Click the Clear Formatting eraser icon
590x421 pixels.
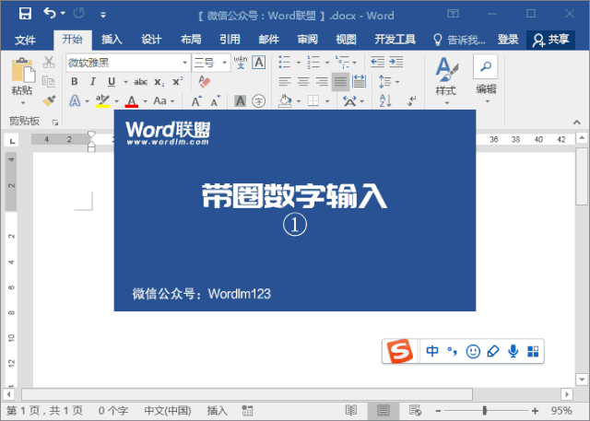coord(205,82)
